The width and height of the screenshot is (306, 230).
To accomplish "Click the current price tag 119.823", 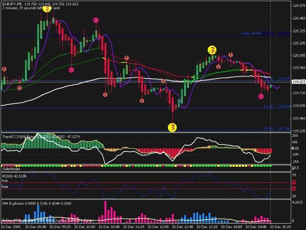I will click(x=299, y=82).
